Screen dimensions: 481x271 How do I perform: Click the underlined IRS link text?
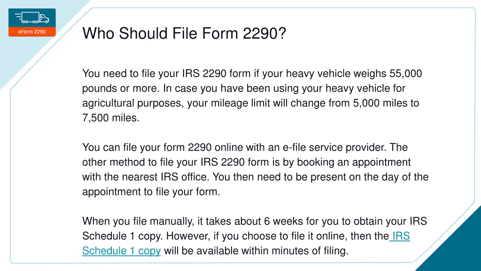(401, 236)
